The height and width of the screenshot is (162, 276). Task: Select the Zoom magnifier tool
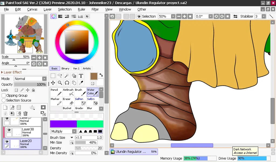click(60, 83)
